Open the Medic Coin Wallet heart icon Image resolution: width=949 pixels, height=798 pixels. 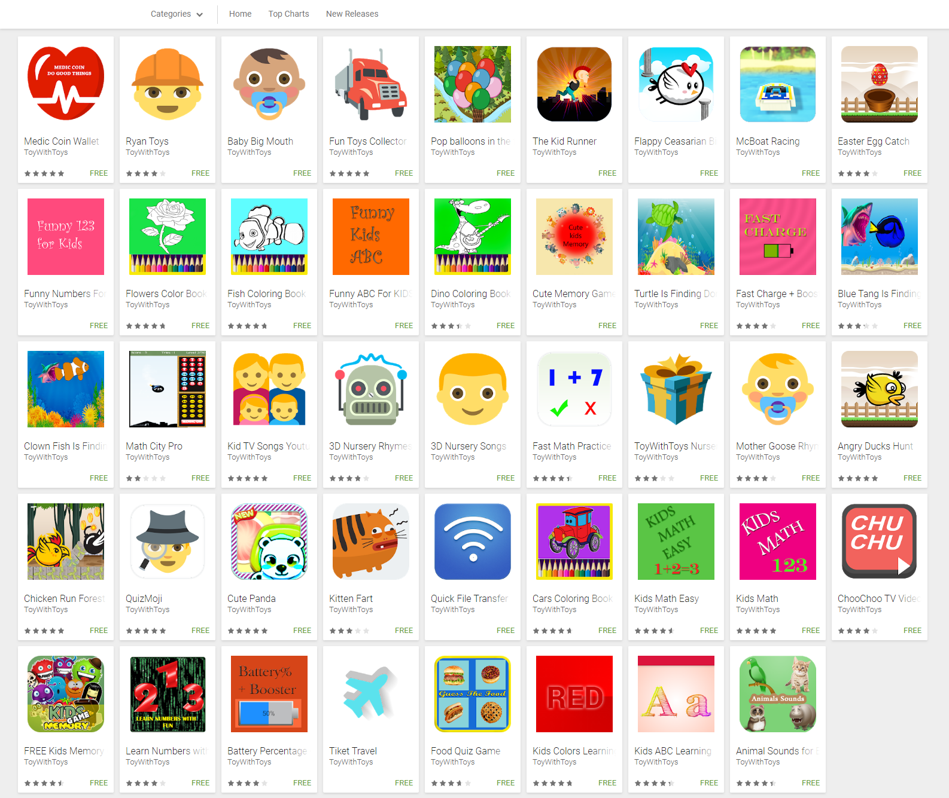point(66,84)
